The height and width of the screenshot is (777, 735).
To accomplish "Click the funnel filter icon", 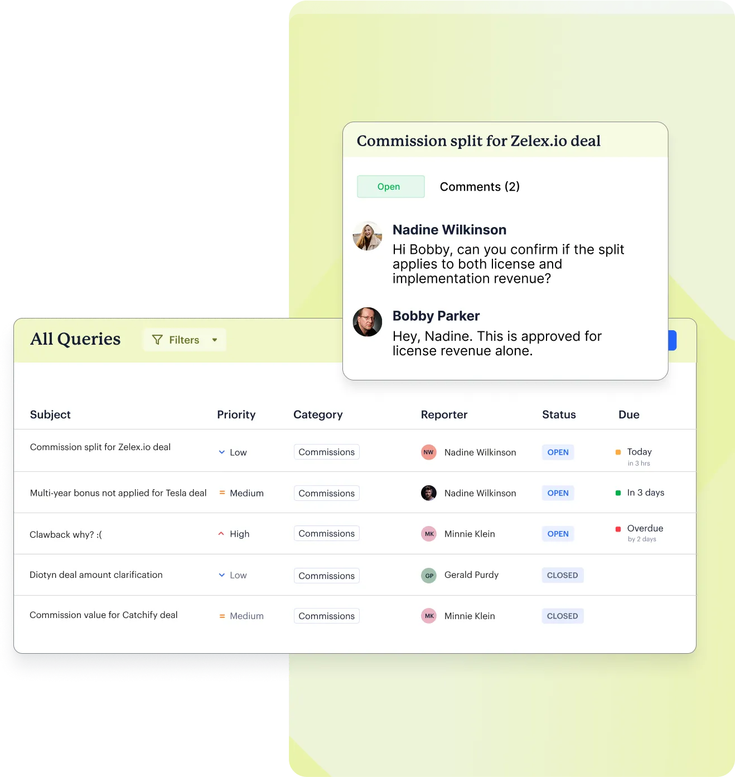I will point(157,340).
